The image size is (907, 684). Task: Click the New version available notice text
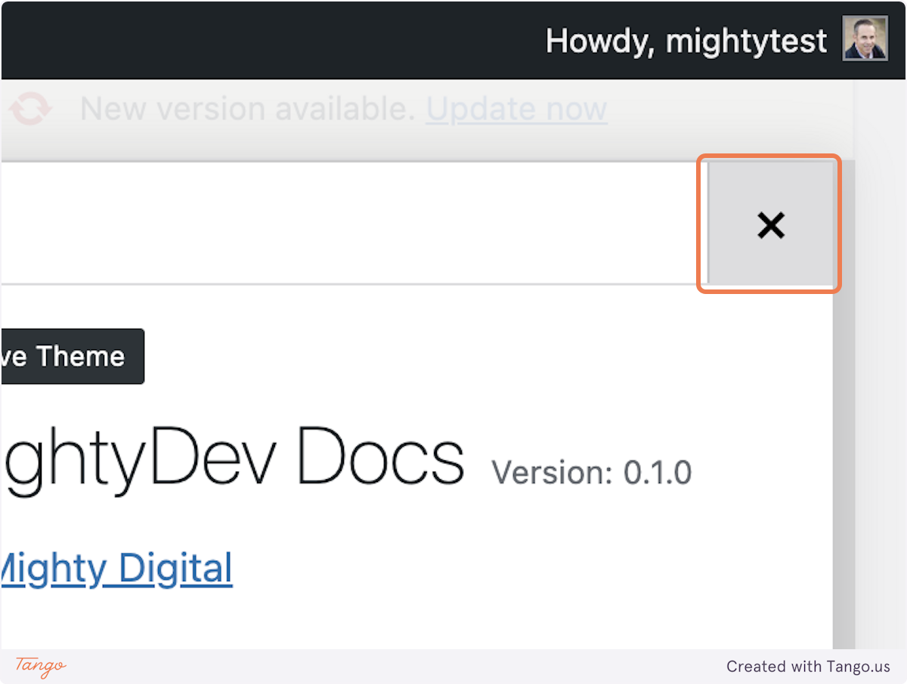(x=247, y=110)
